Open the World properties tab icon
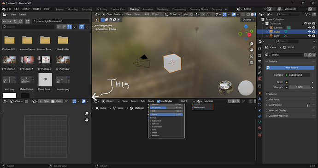 click(259, 78)
